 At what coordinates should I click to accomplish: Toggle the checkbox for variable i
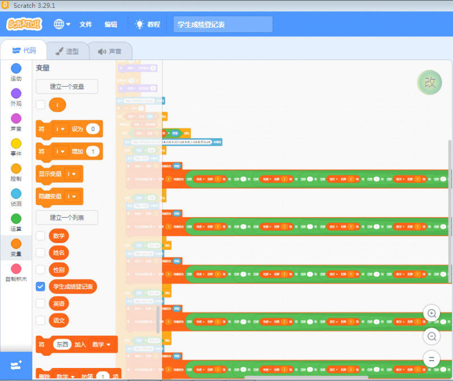(40, 105)
